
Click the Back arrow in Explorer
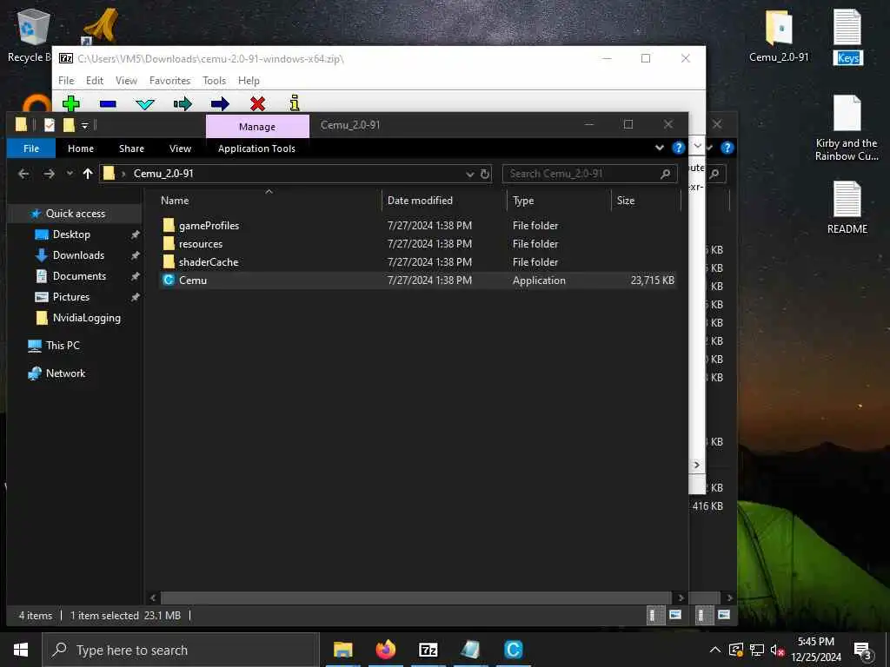pos(23,174)
